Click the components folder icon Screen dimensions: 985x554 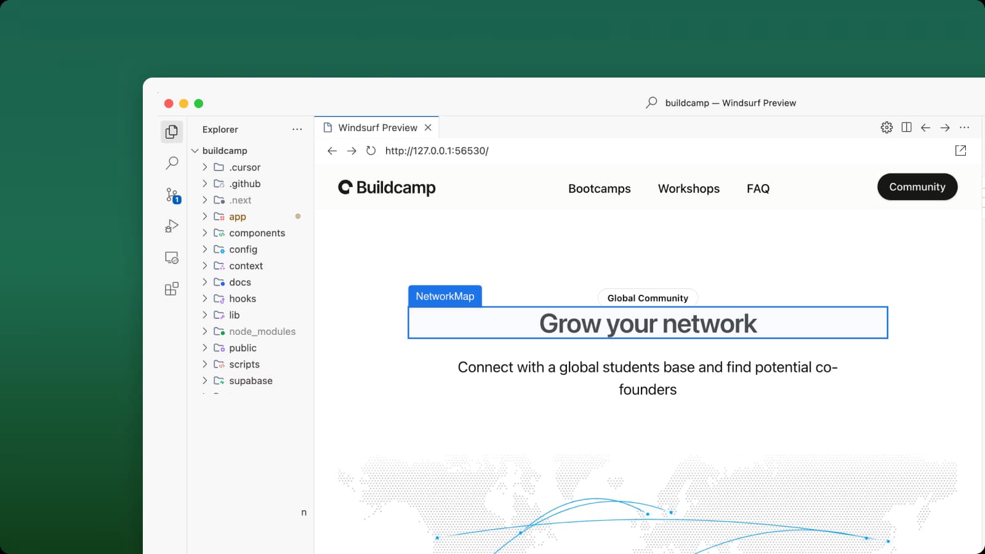click(x=219, y=233)
